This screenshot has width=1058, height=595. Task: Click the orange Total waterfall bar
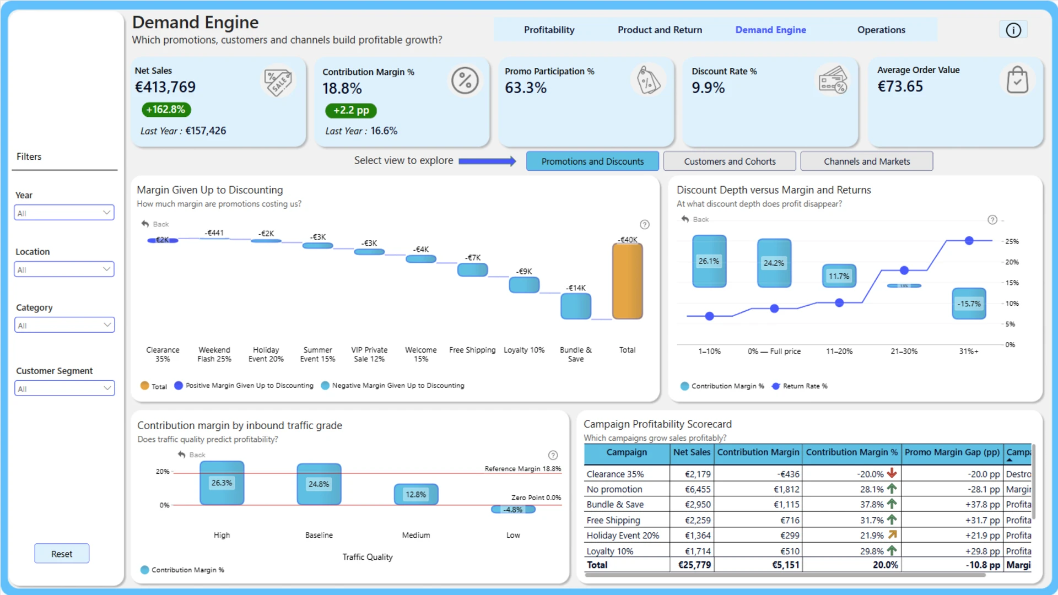point(627,282)
